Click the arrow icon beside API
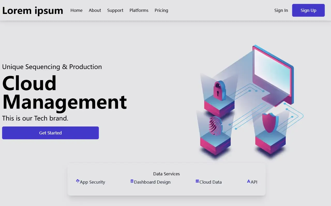The width and height of the screenshot is (331, 206). [249, 181]
